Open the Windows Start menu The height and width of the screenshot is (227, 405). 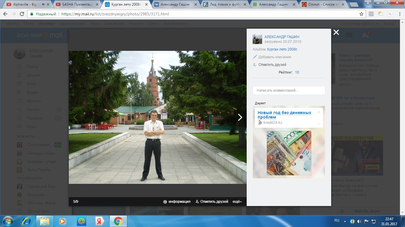tap(8, 221)
